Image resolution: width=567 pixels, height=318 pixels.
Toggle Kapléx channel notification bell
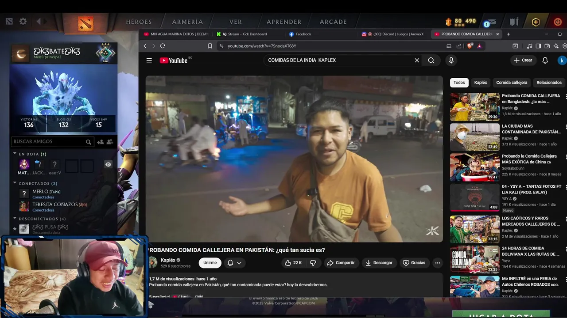pyautogui.click(x=230, y=263)
